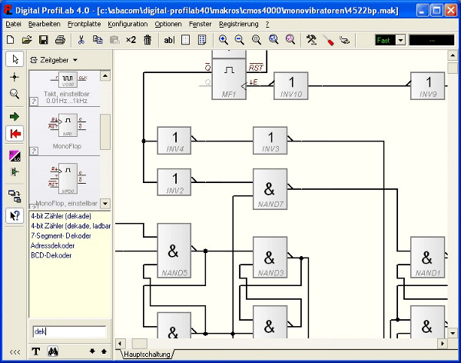This screenshot has width=461, height=363.
Task: Click the search field containing dek
Action: coord(69,331)
